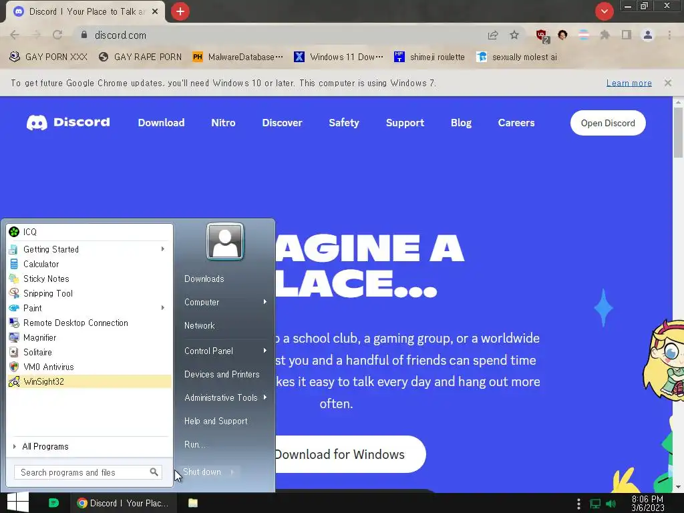Launch VMO Antivirus
Screen dimensions: 684x513
90,367
